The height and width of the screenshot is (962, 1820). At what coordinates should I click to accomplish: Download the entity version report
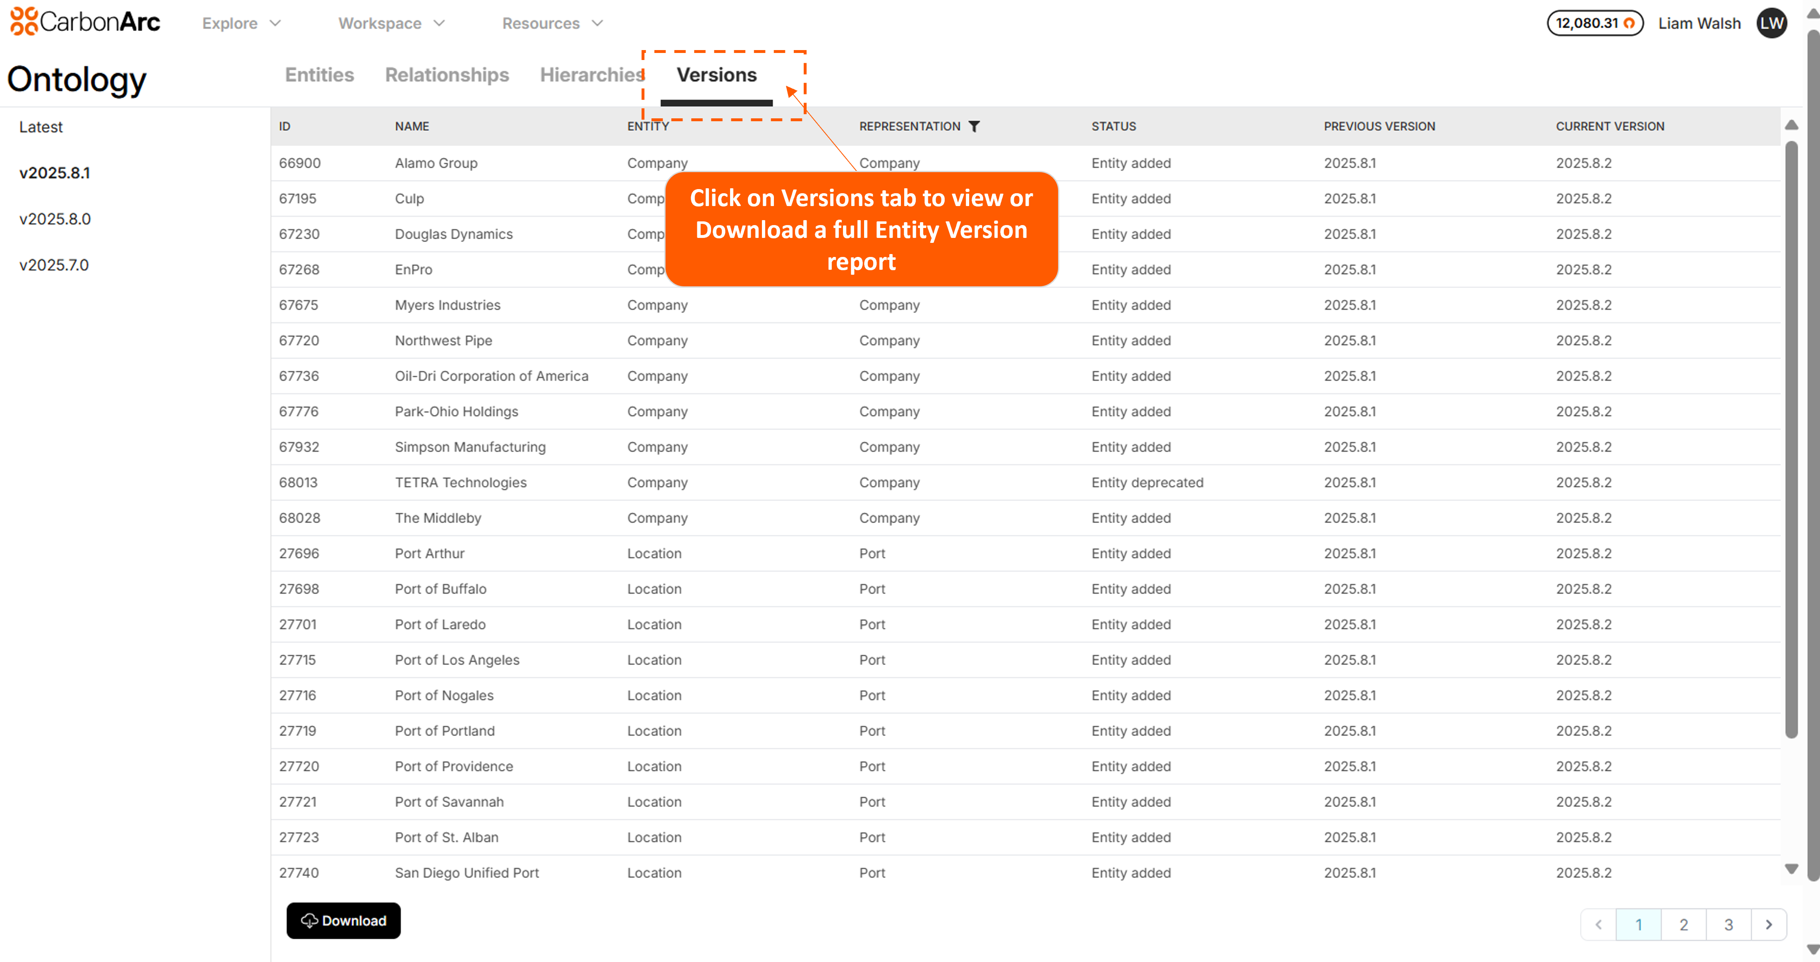coord(343,921)
